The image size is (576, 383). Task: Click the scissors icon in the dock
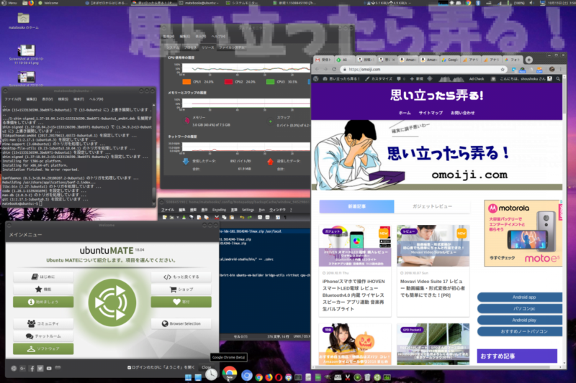pos(348,377)
